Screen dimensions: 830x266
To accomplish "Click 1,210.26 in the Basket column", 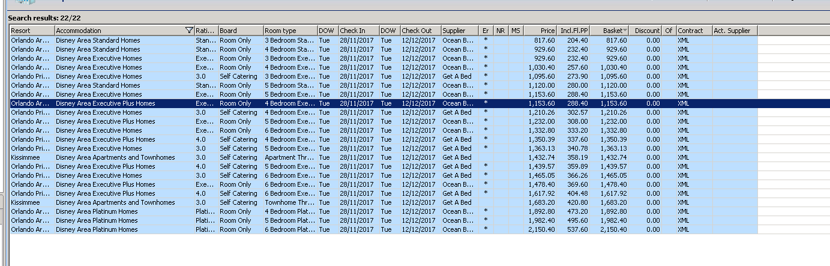I will coord(613,112).
